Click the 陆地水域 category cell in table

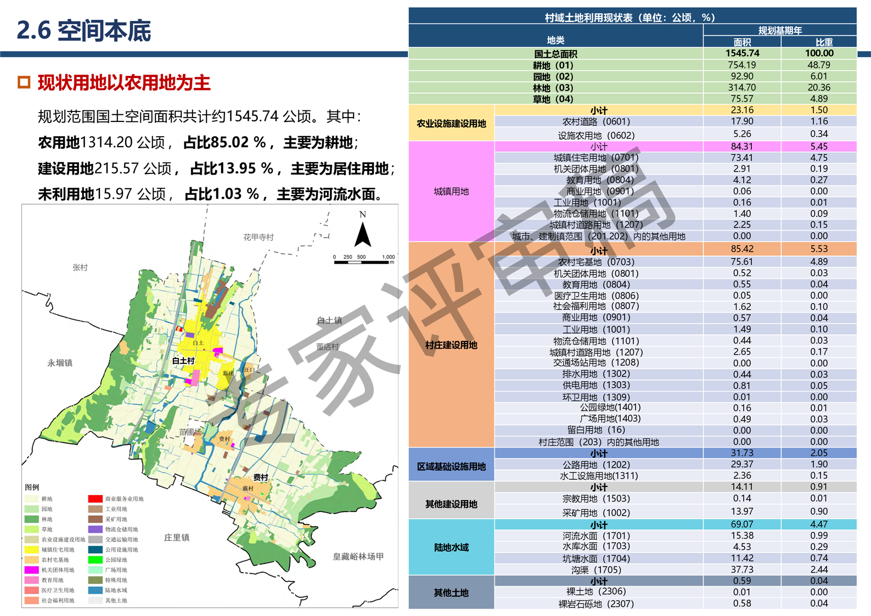click(451, 547)
